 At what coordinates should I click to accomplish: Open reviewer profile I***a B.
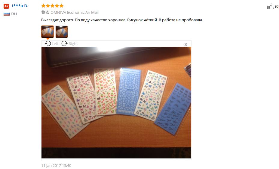[x=20, y=6]
